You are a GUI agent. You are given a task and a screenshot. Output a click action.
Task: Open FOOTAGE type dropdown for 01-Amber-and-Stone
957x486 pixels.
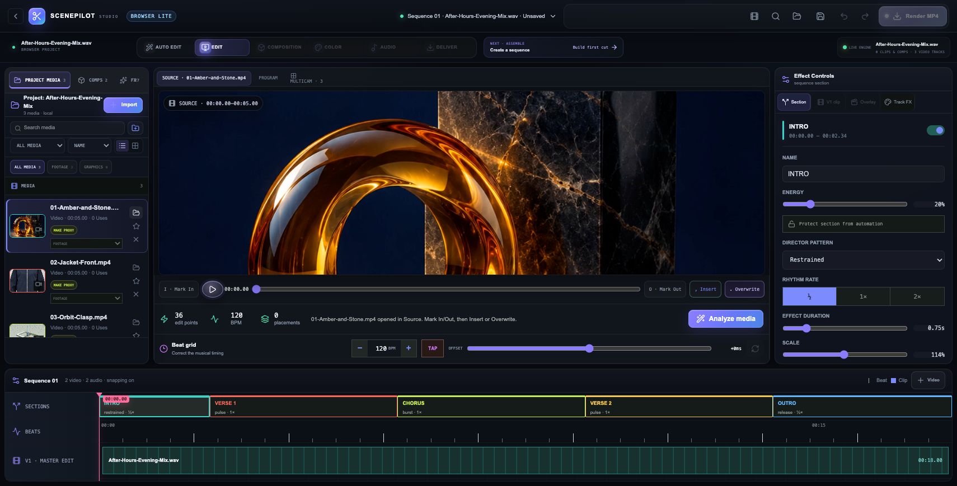coord(86,244)
